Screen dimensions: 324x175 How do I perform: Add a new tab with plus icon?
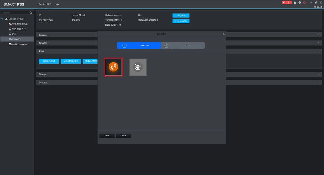(x=58, y=4)
